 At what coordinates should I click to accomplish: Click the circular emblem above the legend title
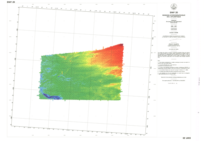point(174,6)
